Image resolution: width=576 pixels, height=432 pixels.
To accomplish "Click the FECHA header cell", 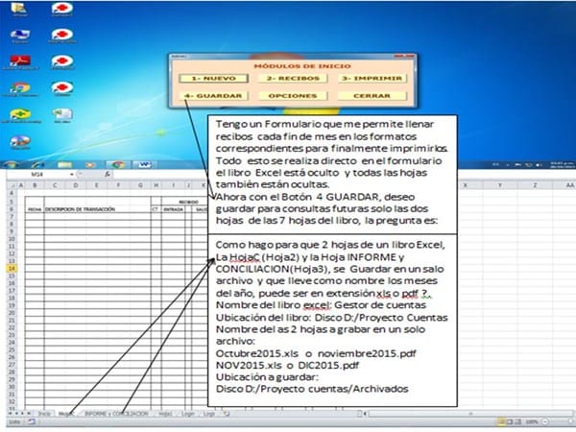I will click(35, 209).
